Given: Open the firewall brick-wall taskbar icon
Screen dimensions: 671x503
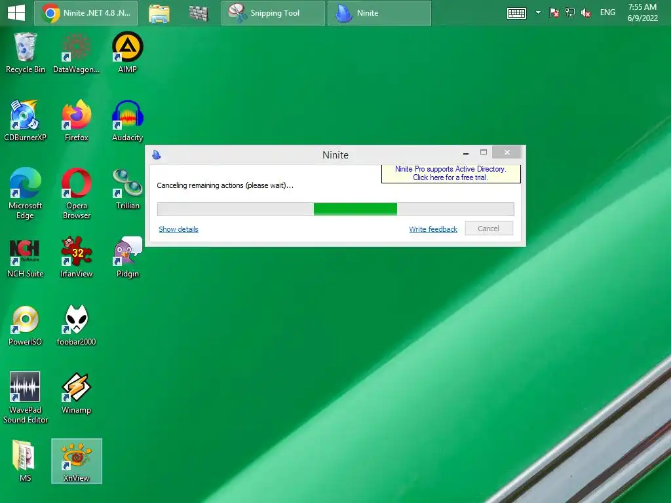Looking at the screenshot, I should click(199, 13).
